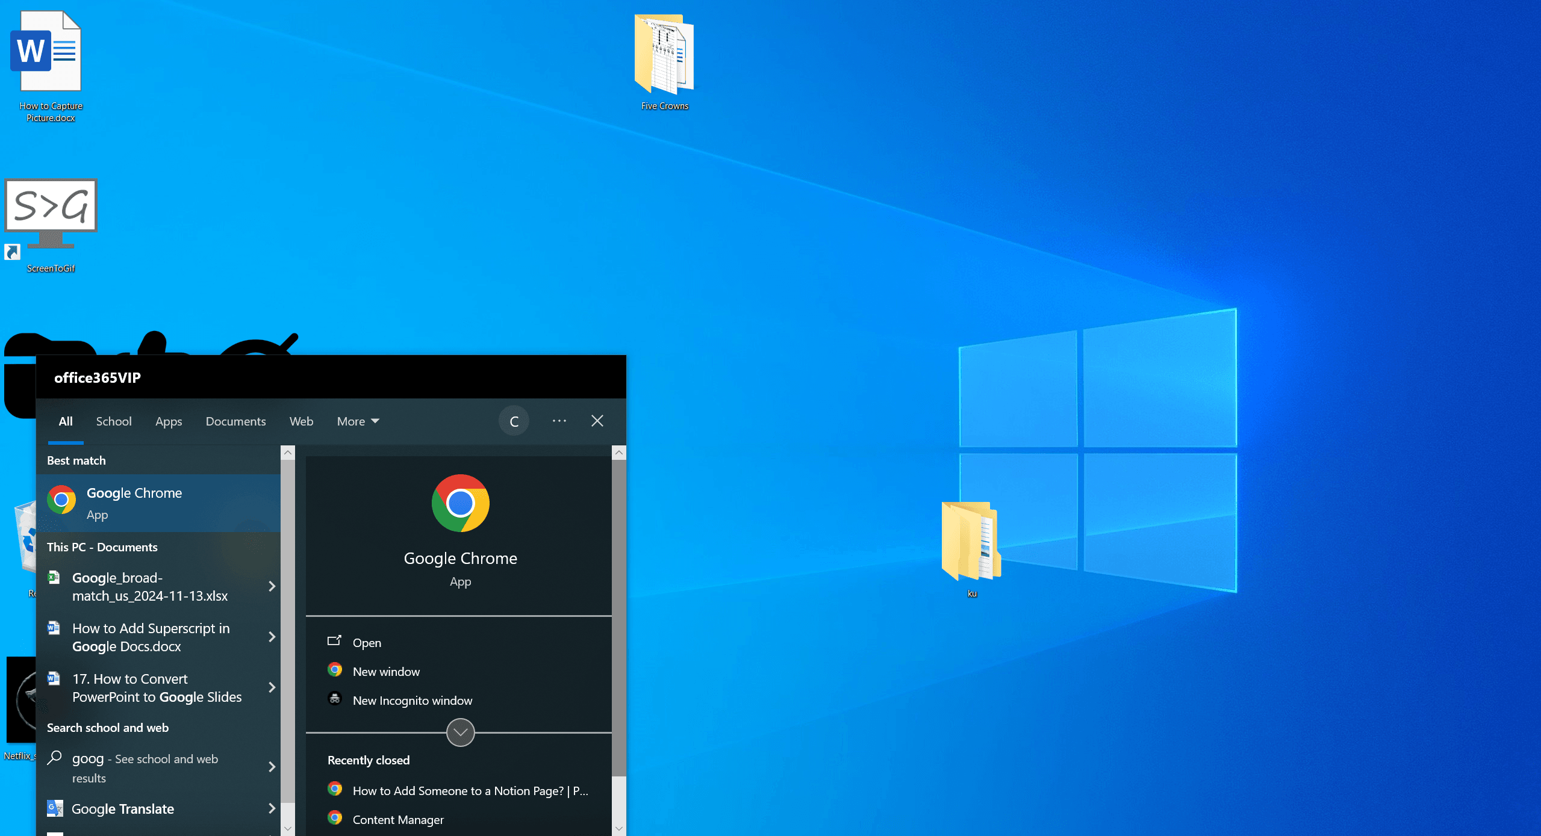Close the search panel with X
The image size is (1541, 836).
click(597, 421)
